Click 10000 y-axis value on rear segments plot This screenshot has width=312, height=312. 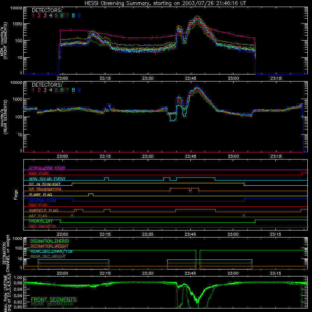[x=16, y=83]
